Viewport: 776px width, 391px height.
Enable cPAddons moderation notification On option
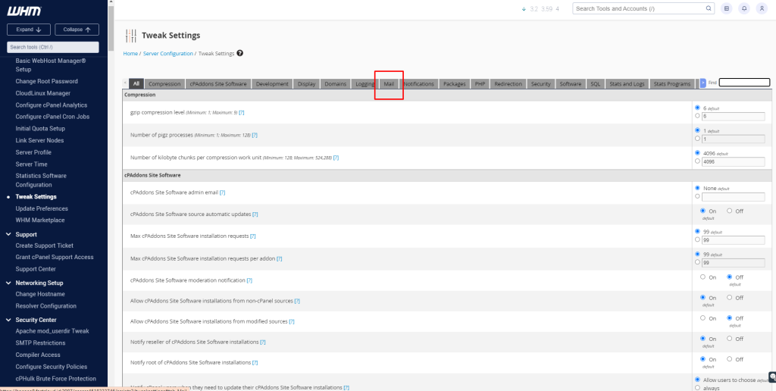coord(702,277)
